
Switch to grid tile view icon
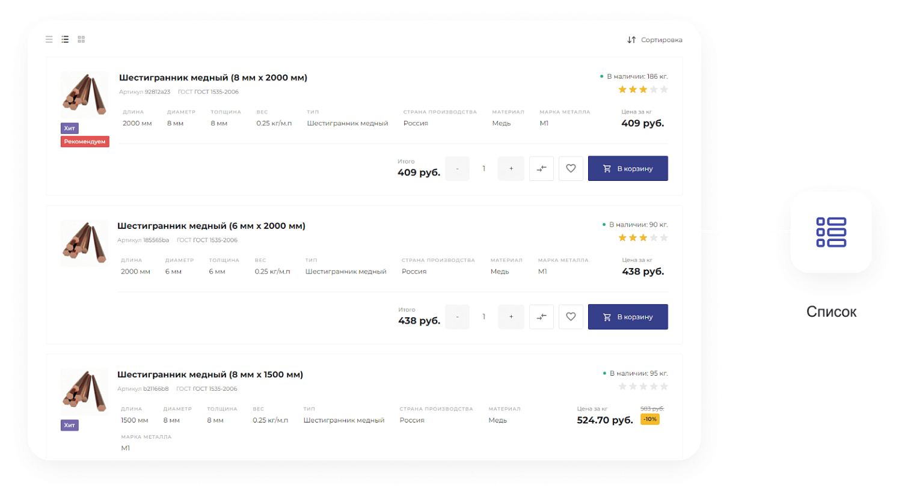tap(81, 40)
